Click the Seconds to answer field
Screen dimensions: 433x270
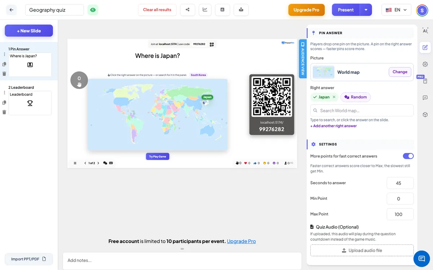coord(400,183)
